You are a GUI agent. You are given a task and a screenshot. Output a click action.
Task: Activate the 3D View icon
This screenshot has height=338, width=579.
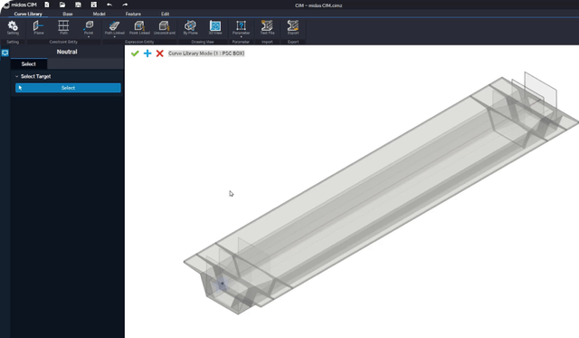(x=215, y=28)
